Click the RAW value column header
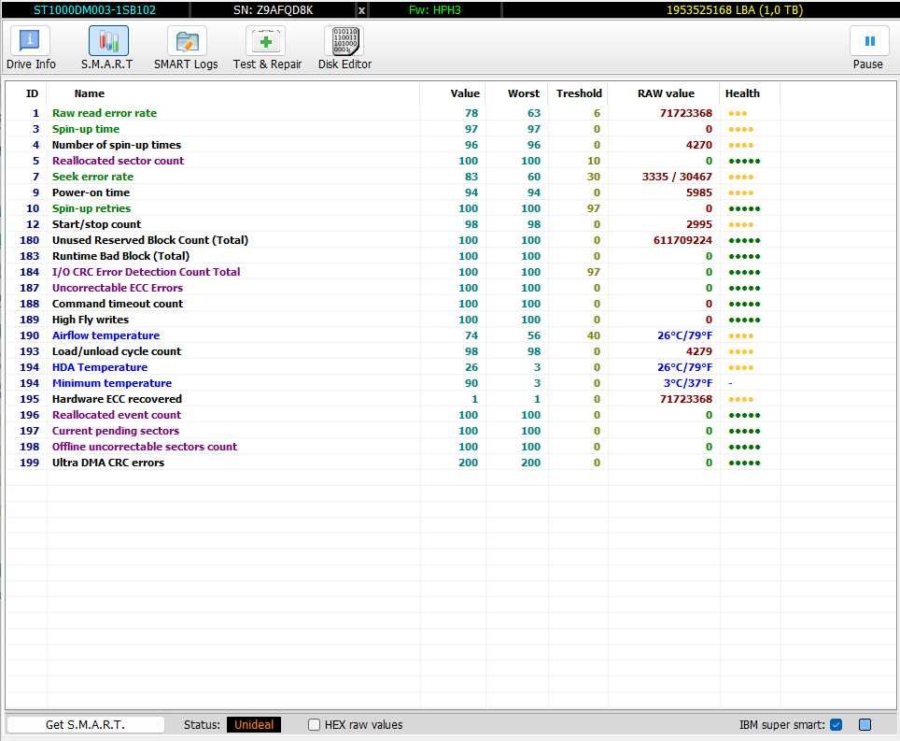The height and width of the screenshot is (741, 900). 666,93
